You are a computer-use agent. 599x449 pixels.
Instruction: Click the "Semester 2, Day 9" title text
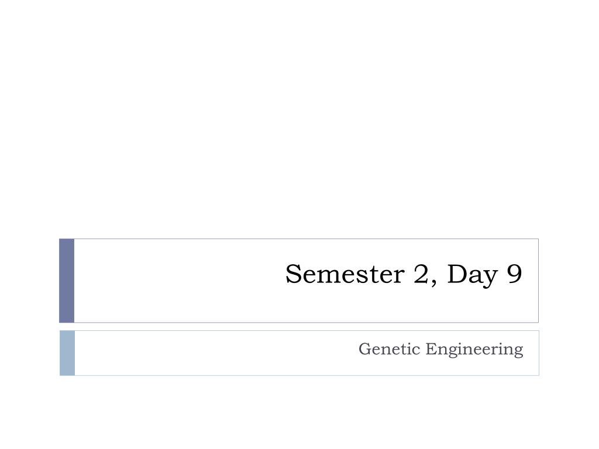(404, 275)
